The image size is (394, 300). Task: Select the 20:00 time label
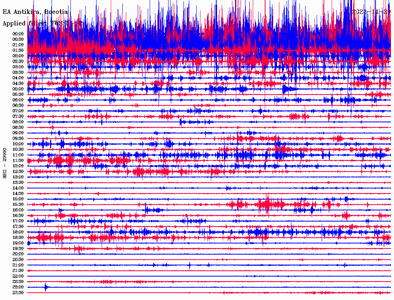(18, 254)
